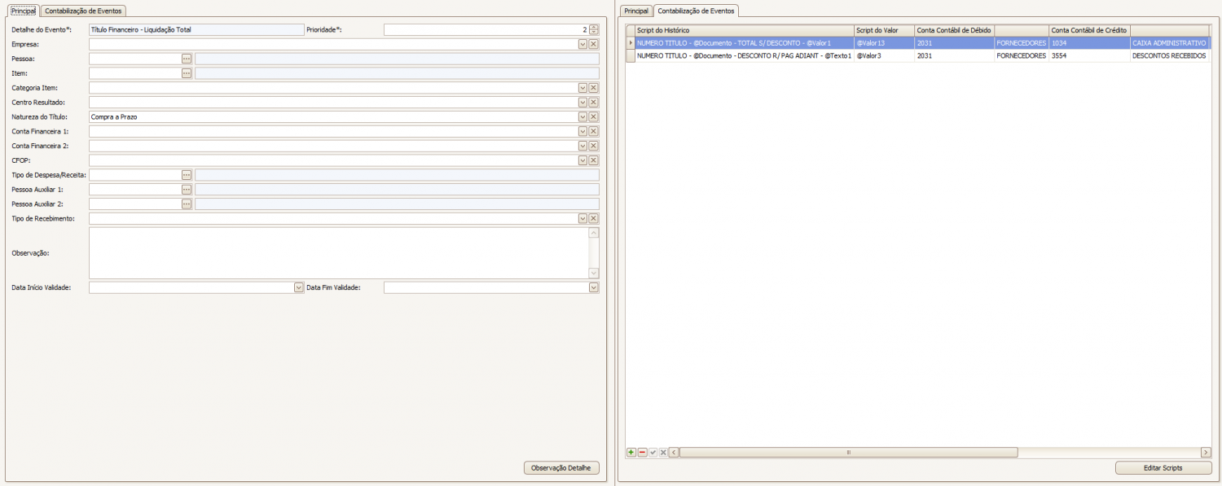
Task: Expand the Conta Financeira 1 dropdown
Action: 582,131
